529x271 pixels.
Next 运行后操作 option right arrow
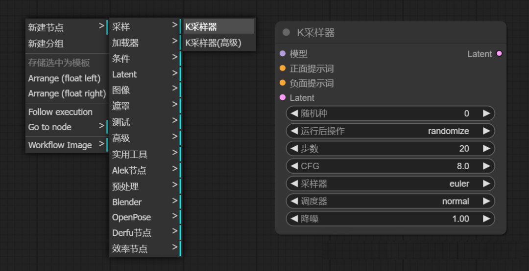[x=486, y=131]
